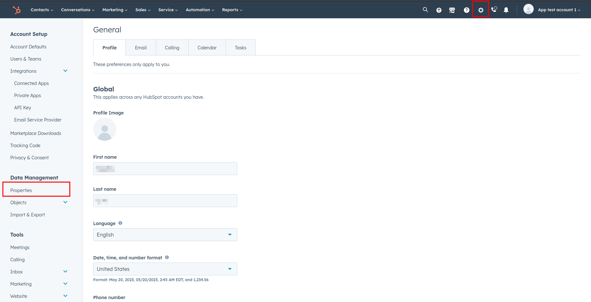
Task: Click the upgrade arrow icon
Action: pyautogui.click(x=439, y=10)
